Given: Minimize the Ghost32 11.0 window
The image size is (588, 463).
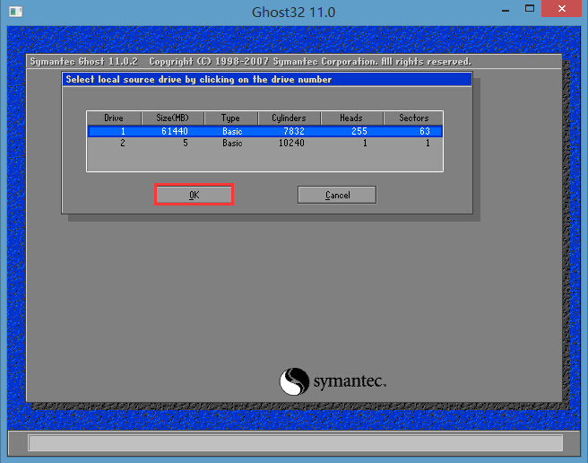Looking at the screenshot, I should point(506,10).
